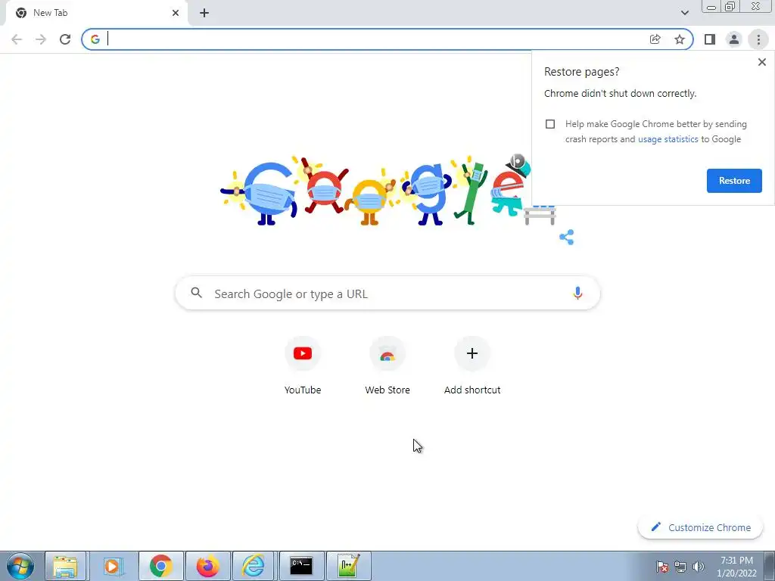Launch Internet Explorer from taskbar

(253, 566)
